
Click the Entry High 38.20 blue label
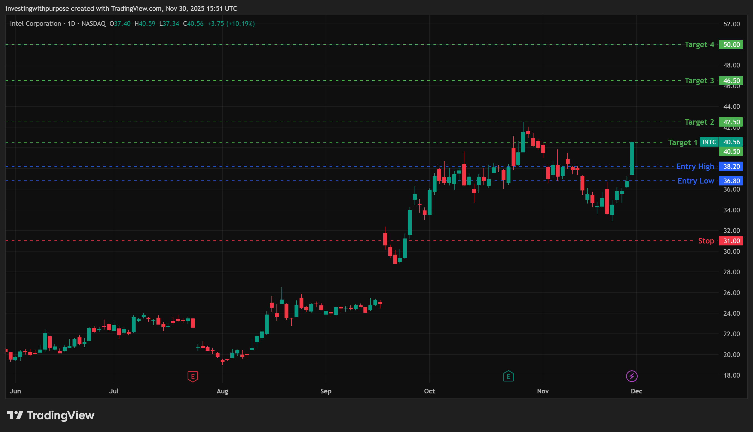coord(731,167)
